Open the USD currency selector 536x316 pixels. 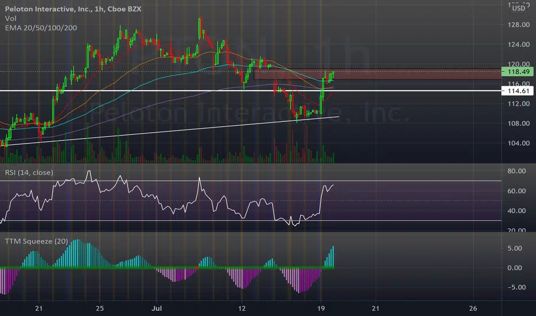pos(518,8)
